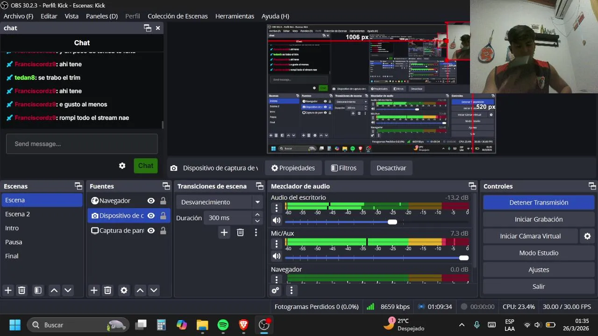598x336 pixels.
Task: Add a new source in Fuentes
Action: pyautogui.click(x=94, y=290)
